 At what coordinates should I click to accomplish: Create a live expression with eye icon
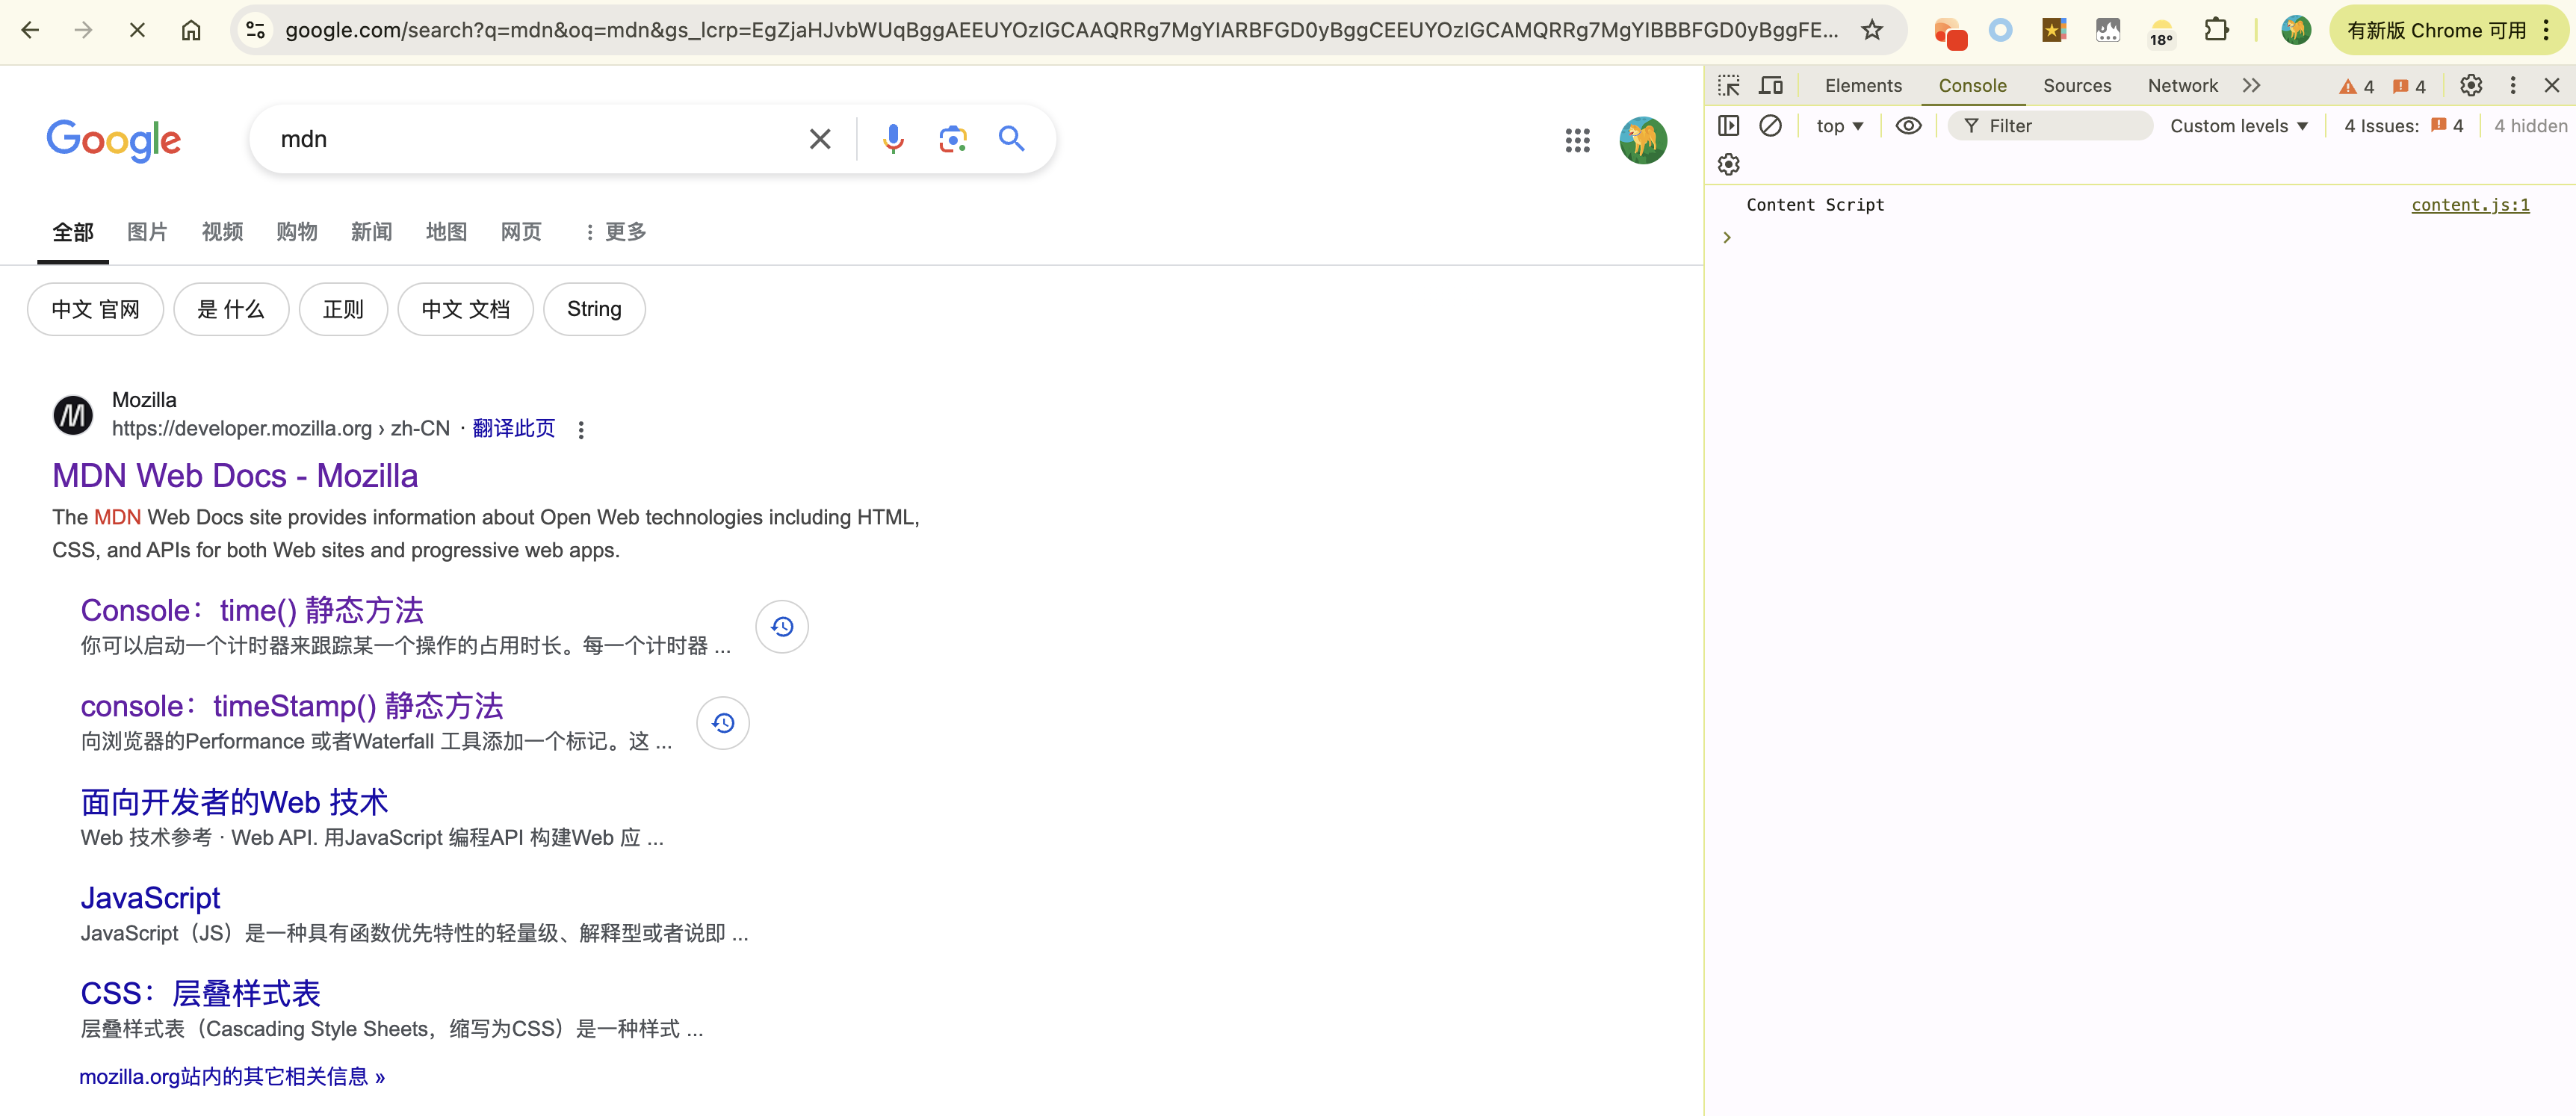1908,126
